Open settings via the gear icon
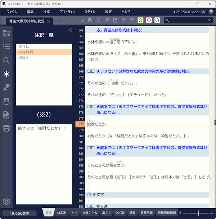216x219 pixels. click(x=6, y=201)
